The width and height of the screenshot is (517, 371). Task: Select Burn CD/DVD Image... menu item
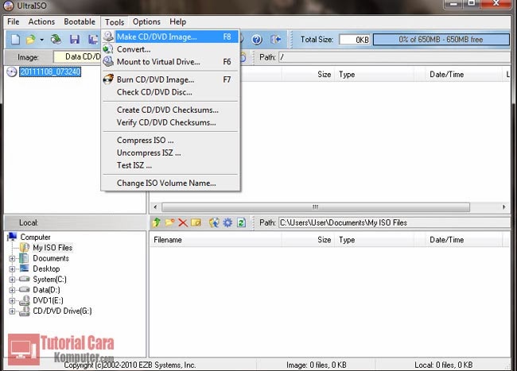(x=170, y=79)
